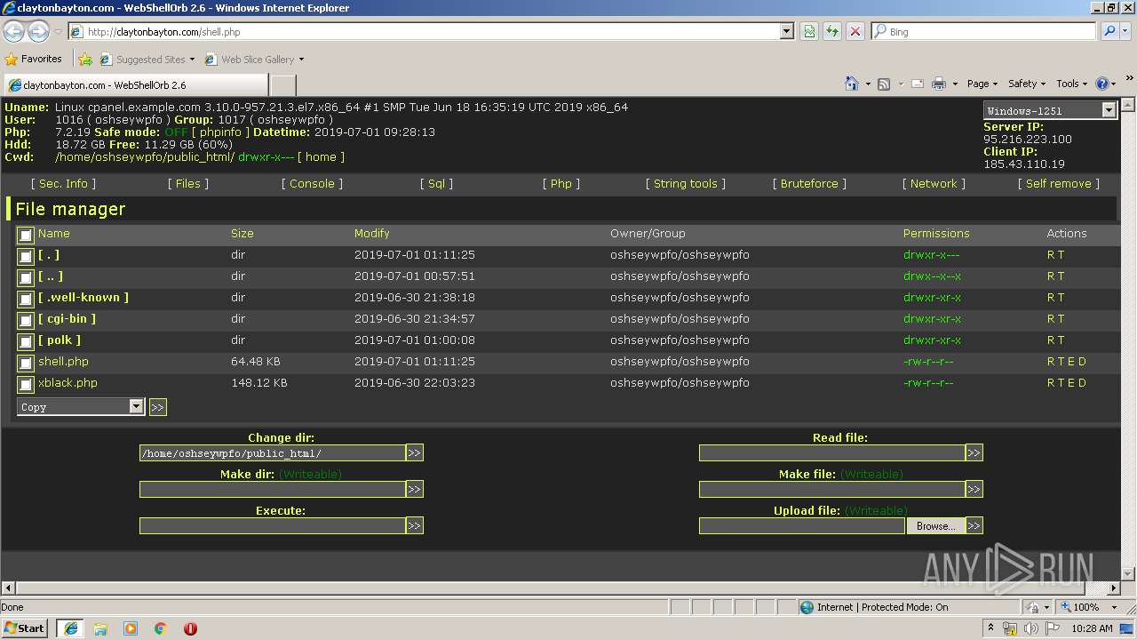Viewport: 1137px width, 640px height.
Task: Click the new tab button
Action: point(282,84)
